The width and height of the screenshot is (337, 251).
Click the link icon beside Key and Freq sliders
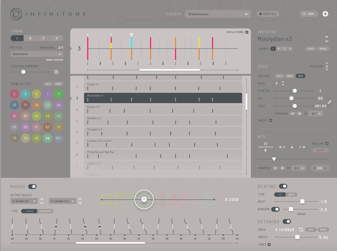(330, 103)
